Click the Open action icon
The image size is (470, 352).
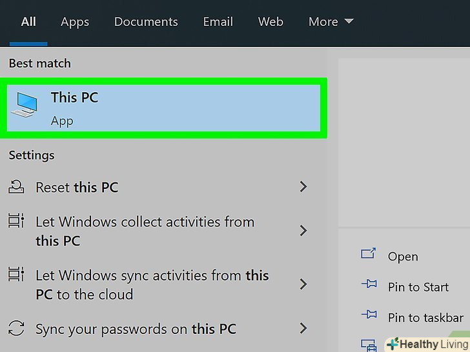(x=369, y=255)
